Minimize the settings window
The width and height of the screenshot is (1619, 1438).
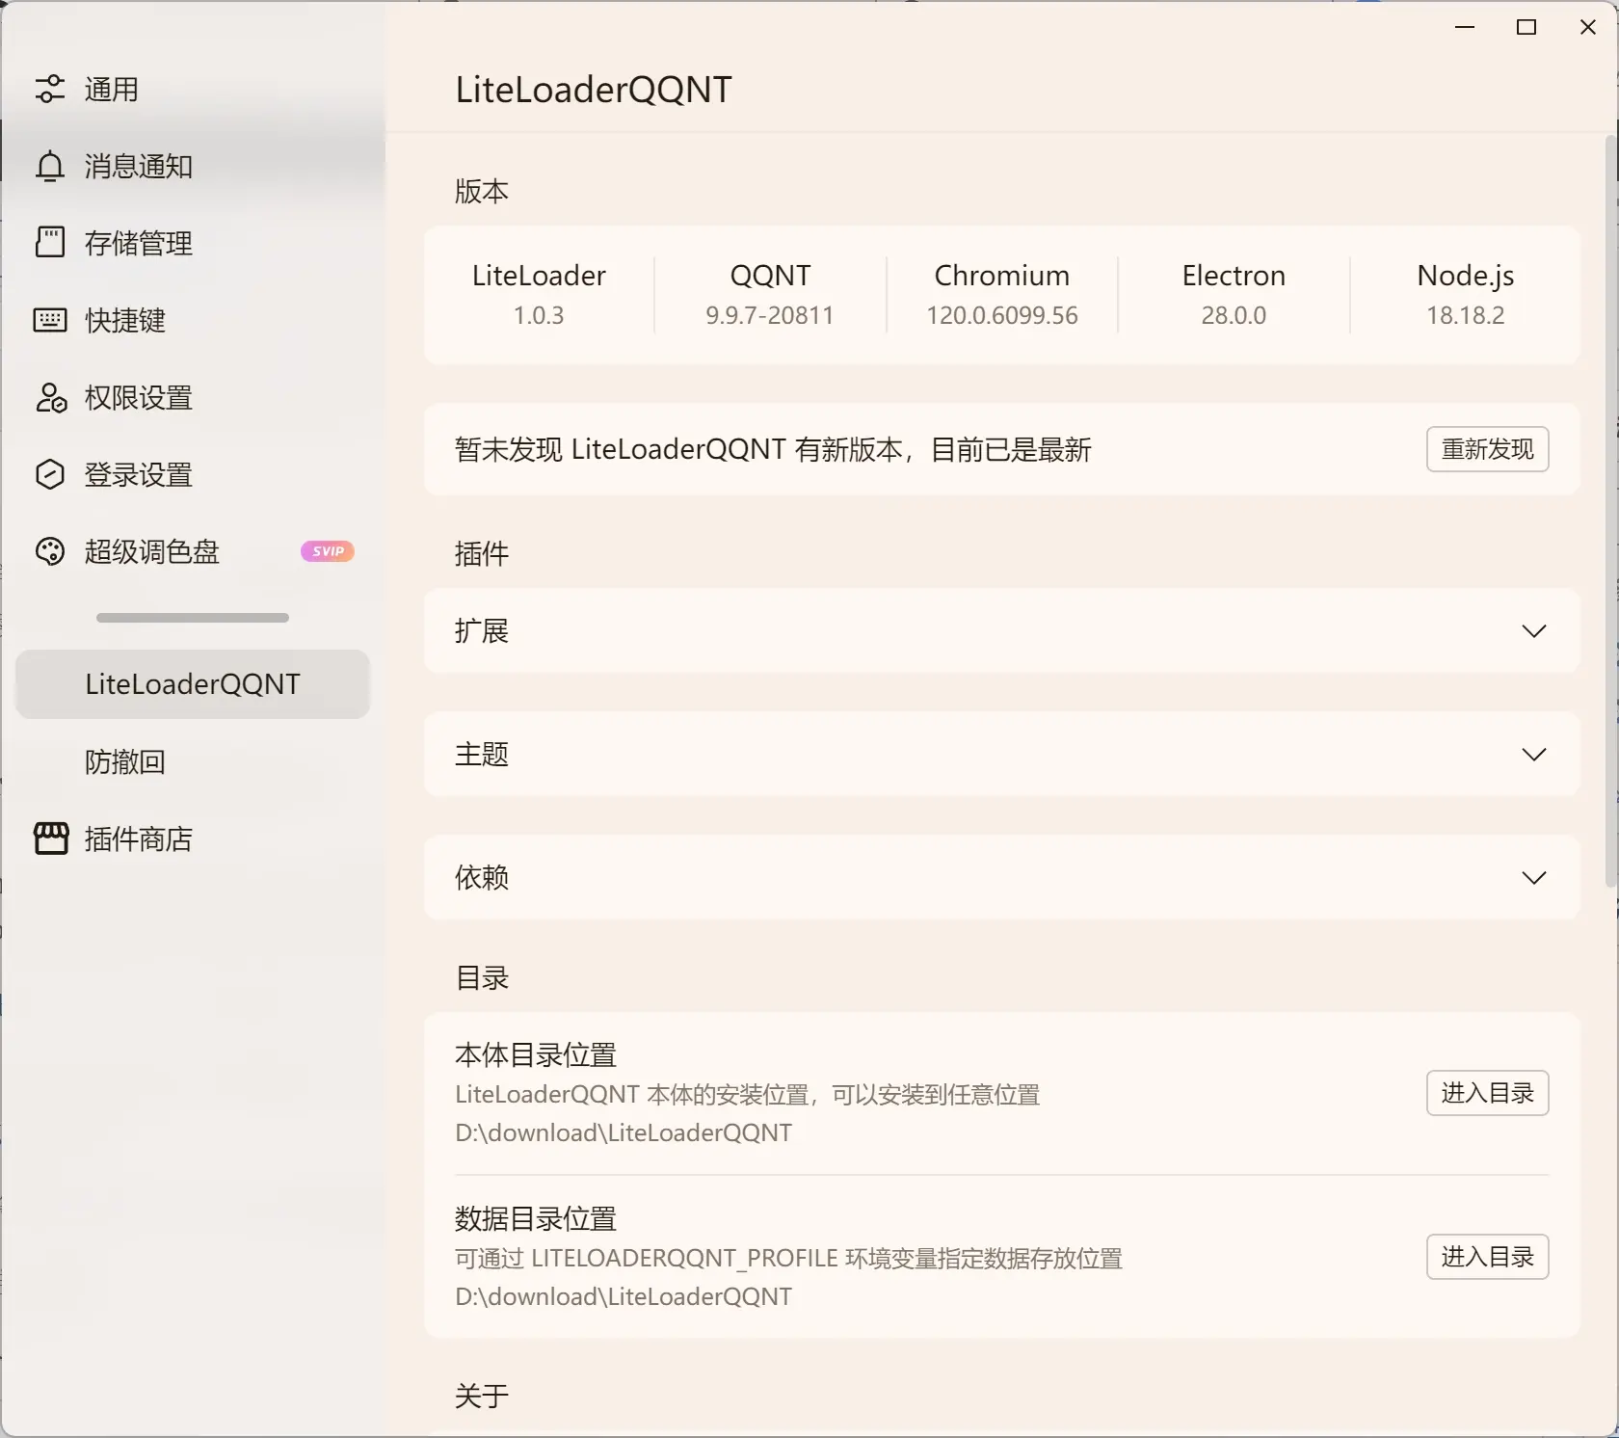click(1465, 27)
